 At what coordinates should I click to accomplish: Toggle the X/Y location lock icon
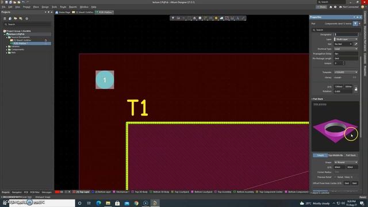tap(356, 89)
